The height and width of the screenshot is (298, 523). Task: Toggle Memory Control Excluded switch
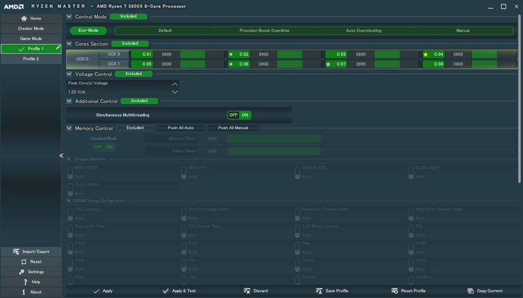click(x=135, y=127)
